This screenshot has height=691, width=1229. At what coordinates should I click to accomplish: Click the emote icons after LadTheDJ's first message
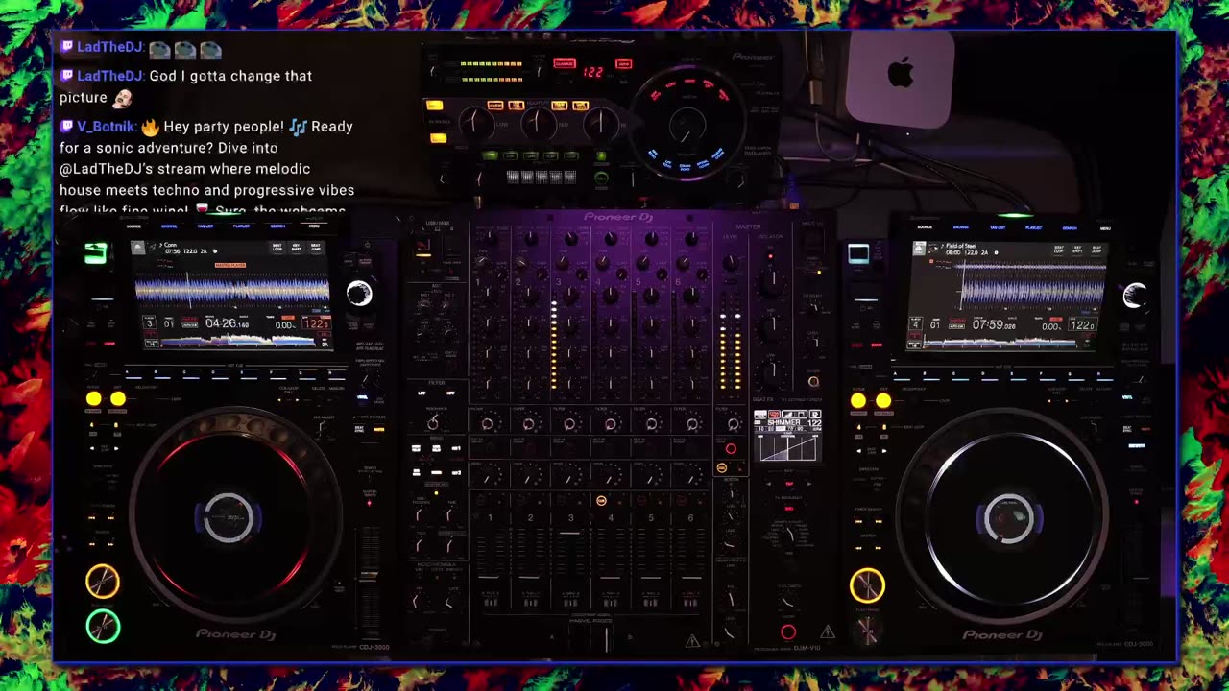tap(185, 49)
